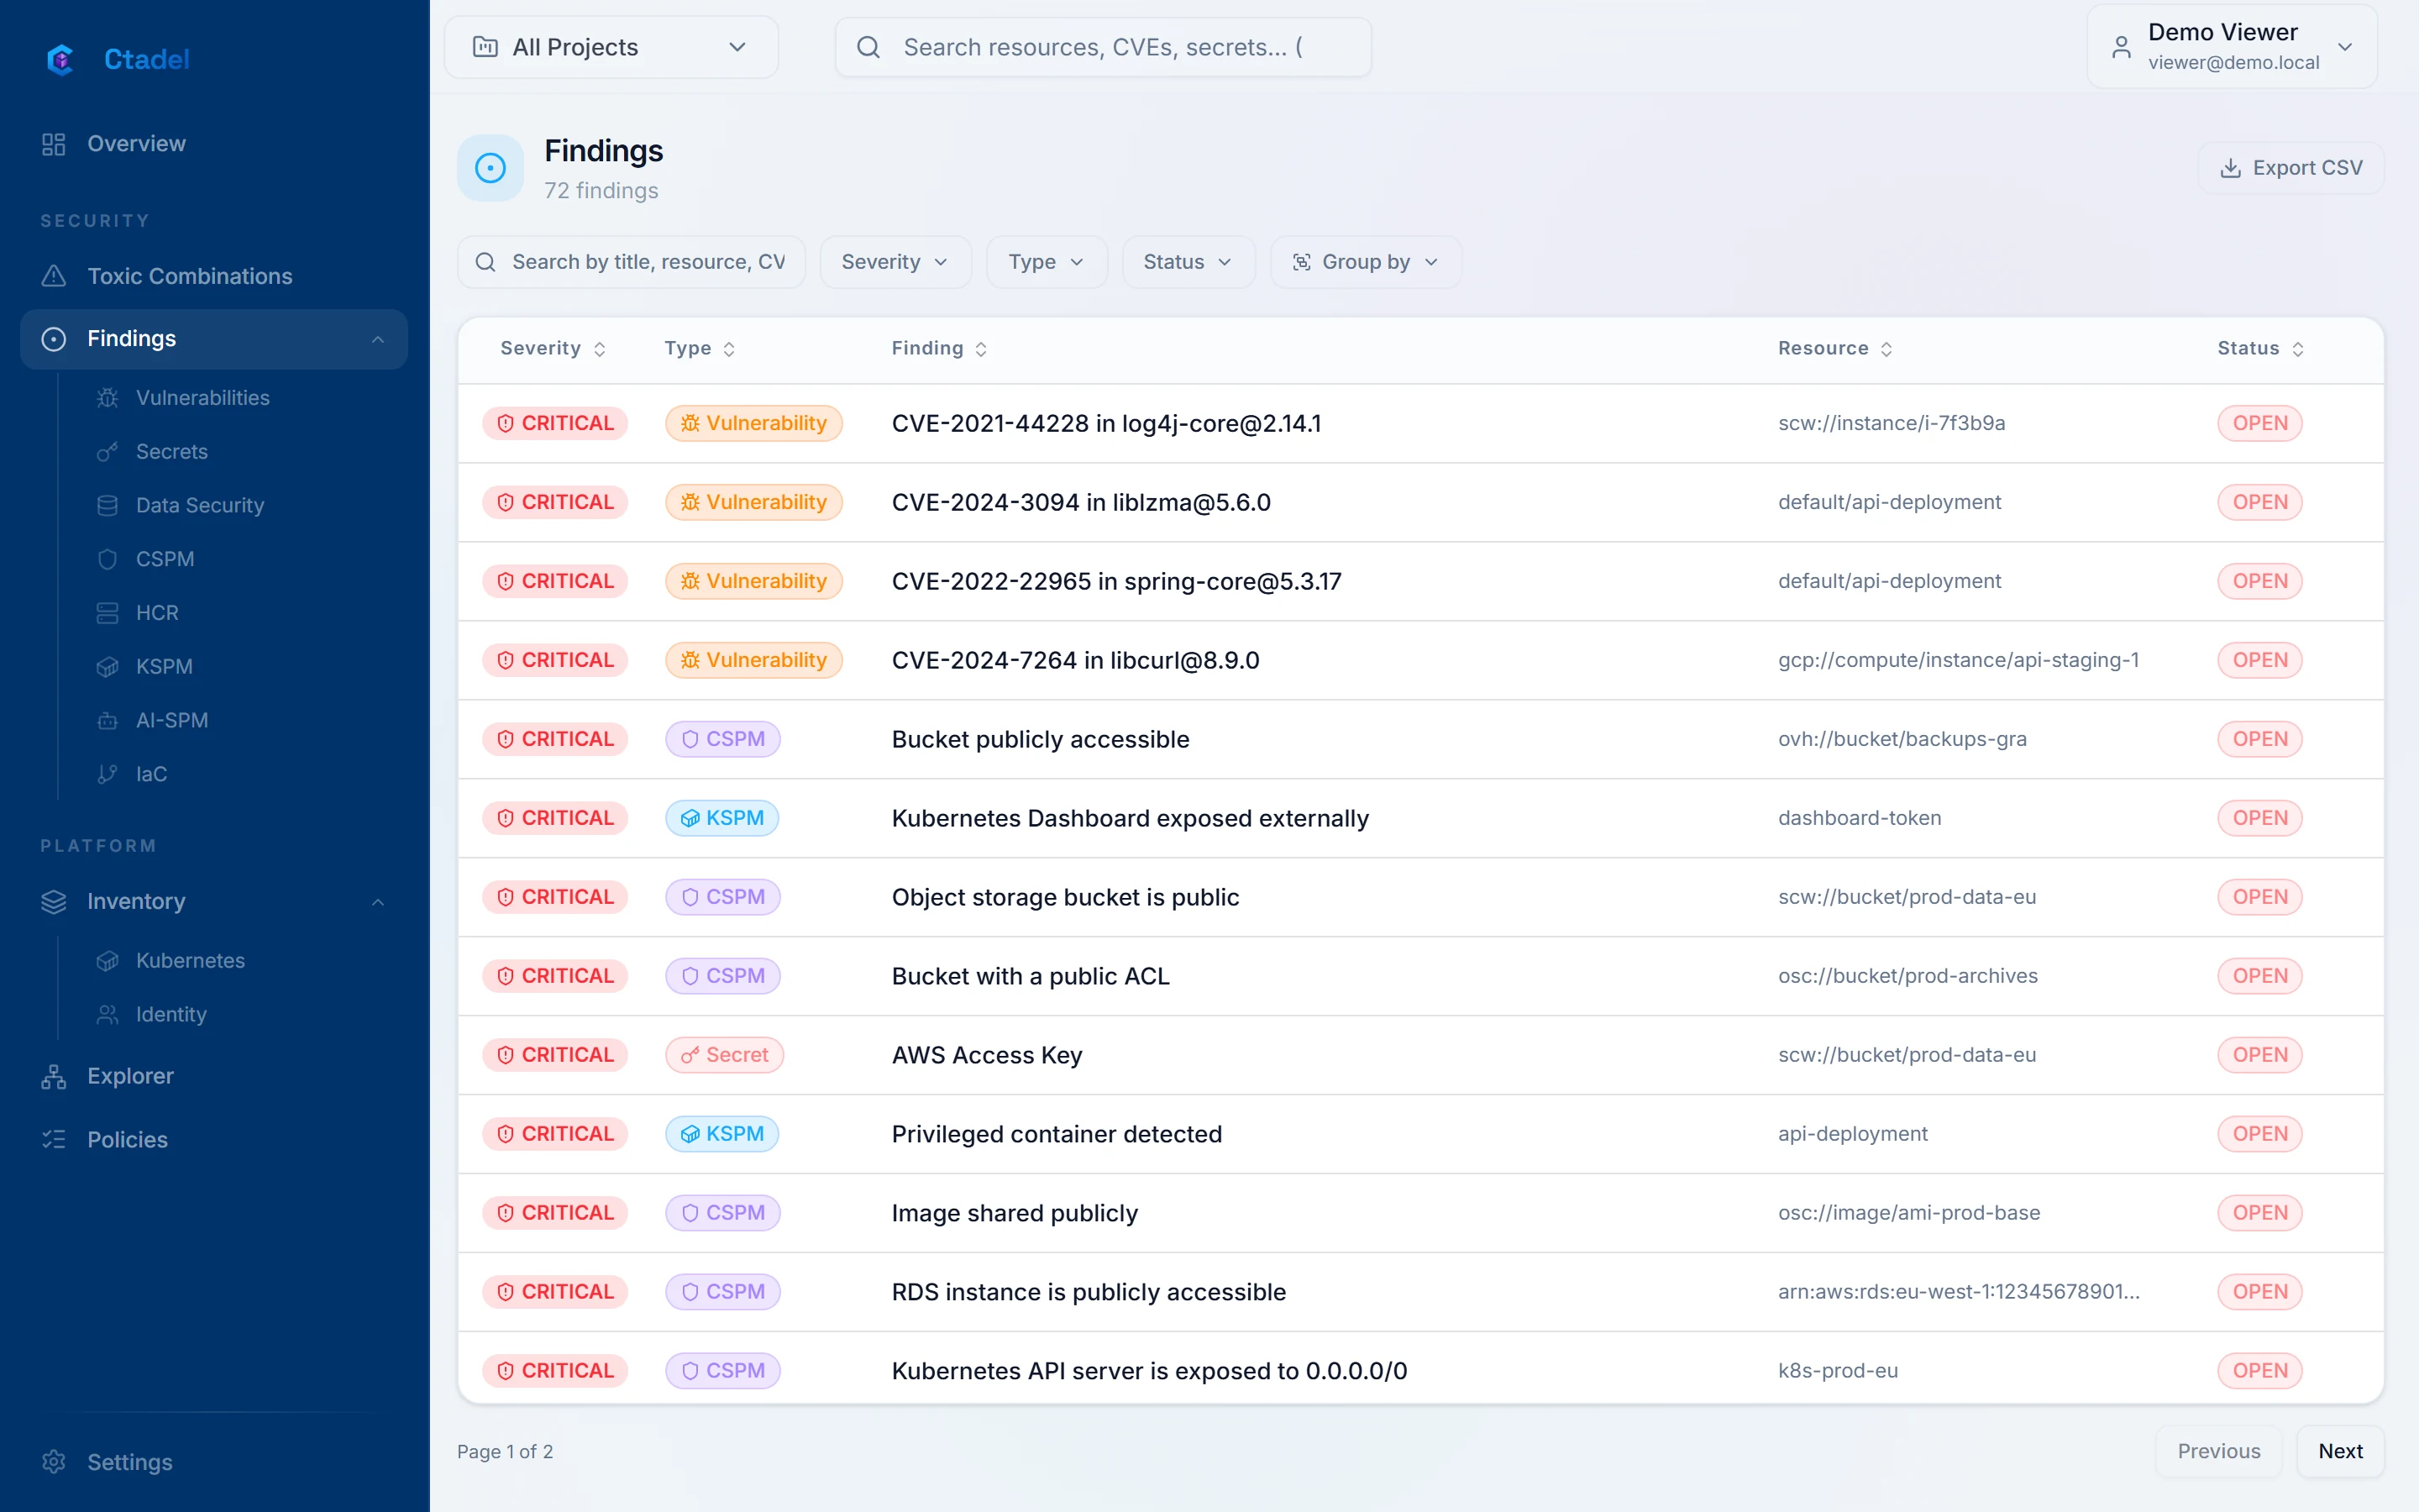Open the Demo Viewer account menu
This screenshot has height=1512, width=2419.
coord(2231,47)
